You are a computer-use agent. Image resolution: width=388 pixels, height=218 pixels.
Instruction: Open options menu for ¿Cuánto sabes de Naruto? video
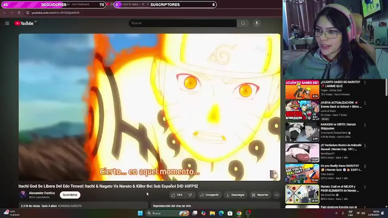tap(365, 82)
